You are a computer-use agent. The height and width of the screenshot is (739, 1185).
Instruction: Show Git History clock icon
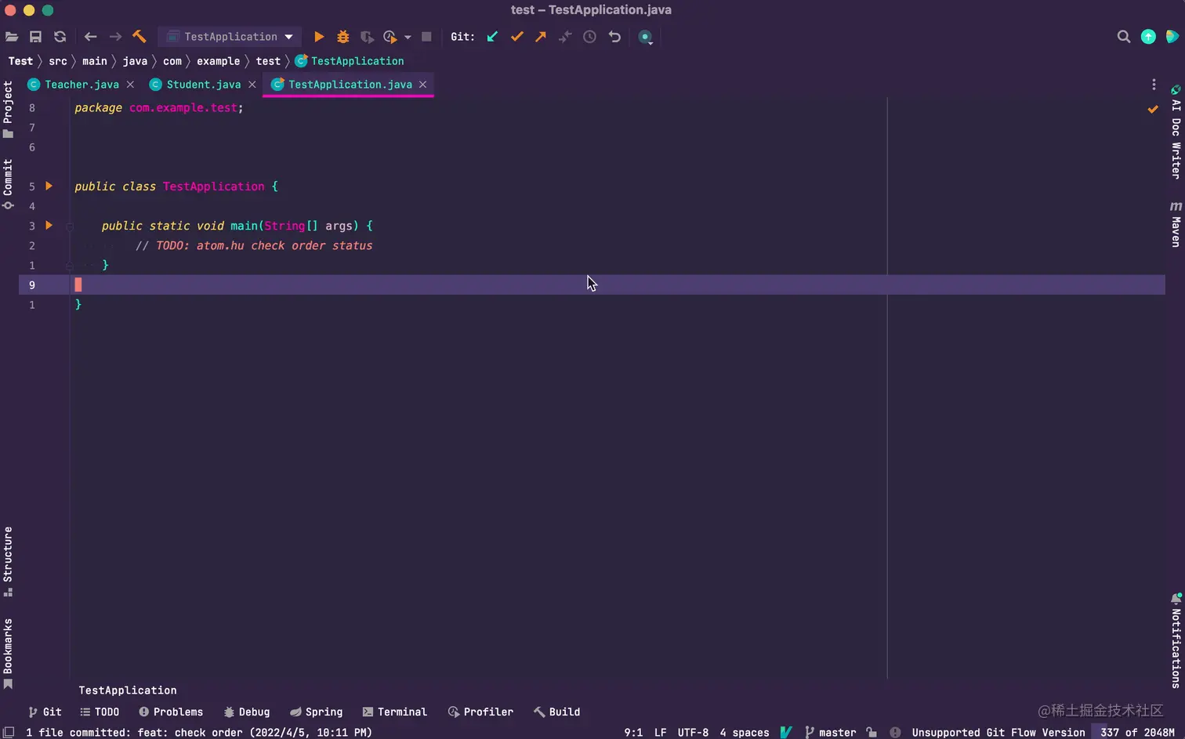pos(589,37)
